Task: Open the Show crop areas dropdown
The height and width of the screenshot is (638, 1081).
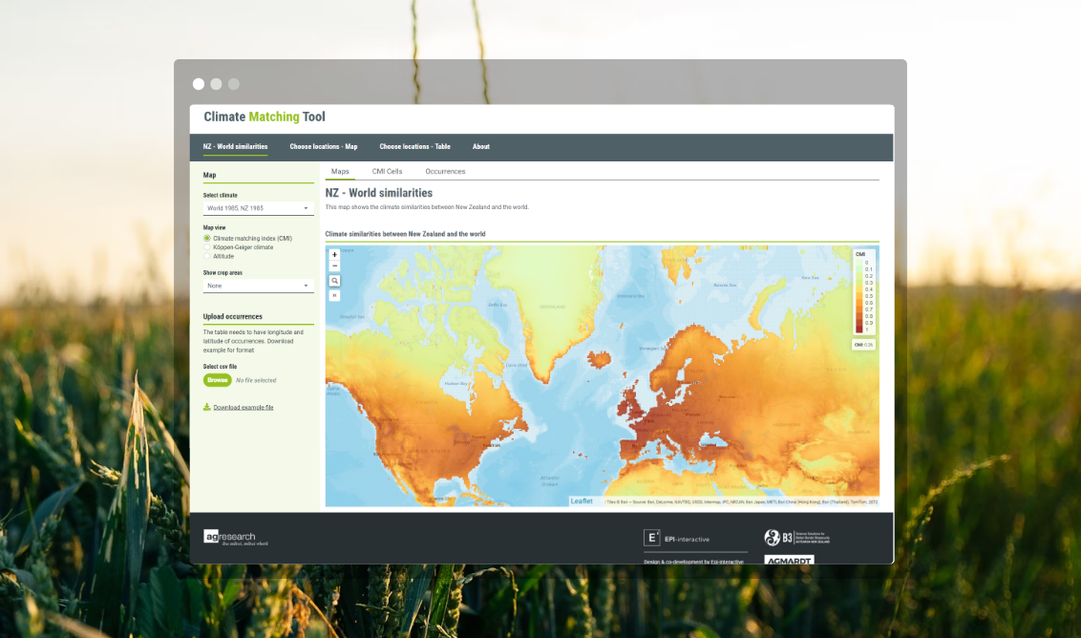Action: [x=259, y=286]
